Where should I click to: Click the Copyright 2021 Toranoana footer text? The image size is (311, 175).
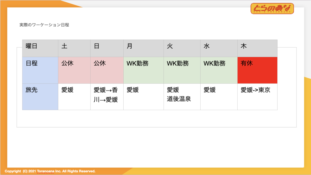pos(50,171)
